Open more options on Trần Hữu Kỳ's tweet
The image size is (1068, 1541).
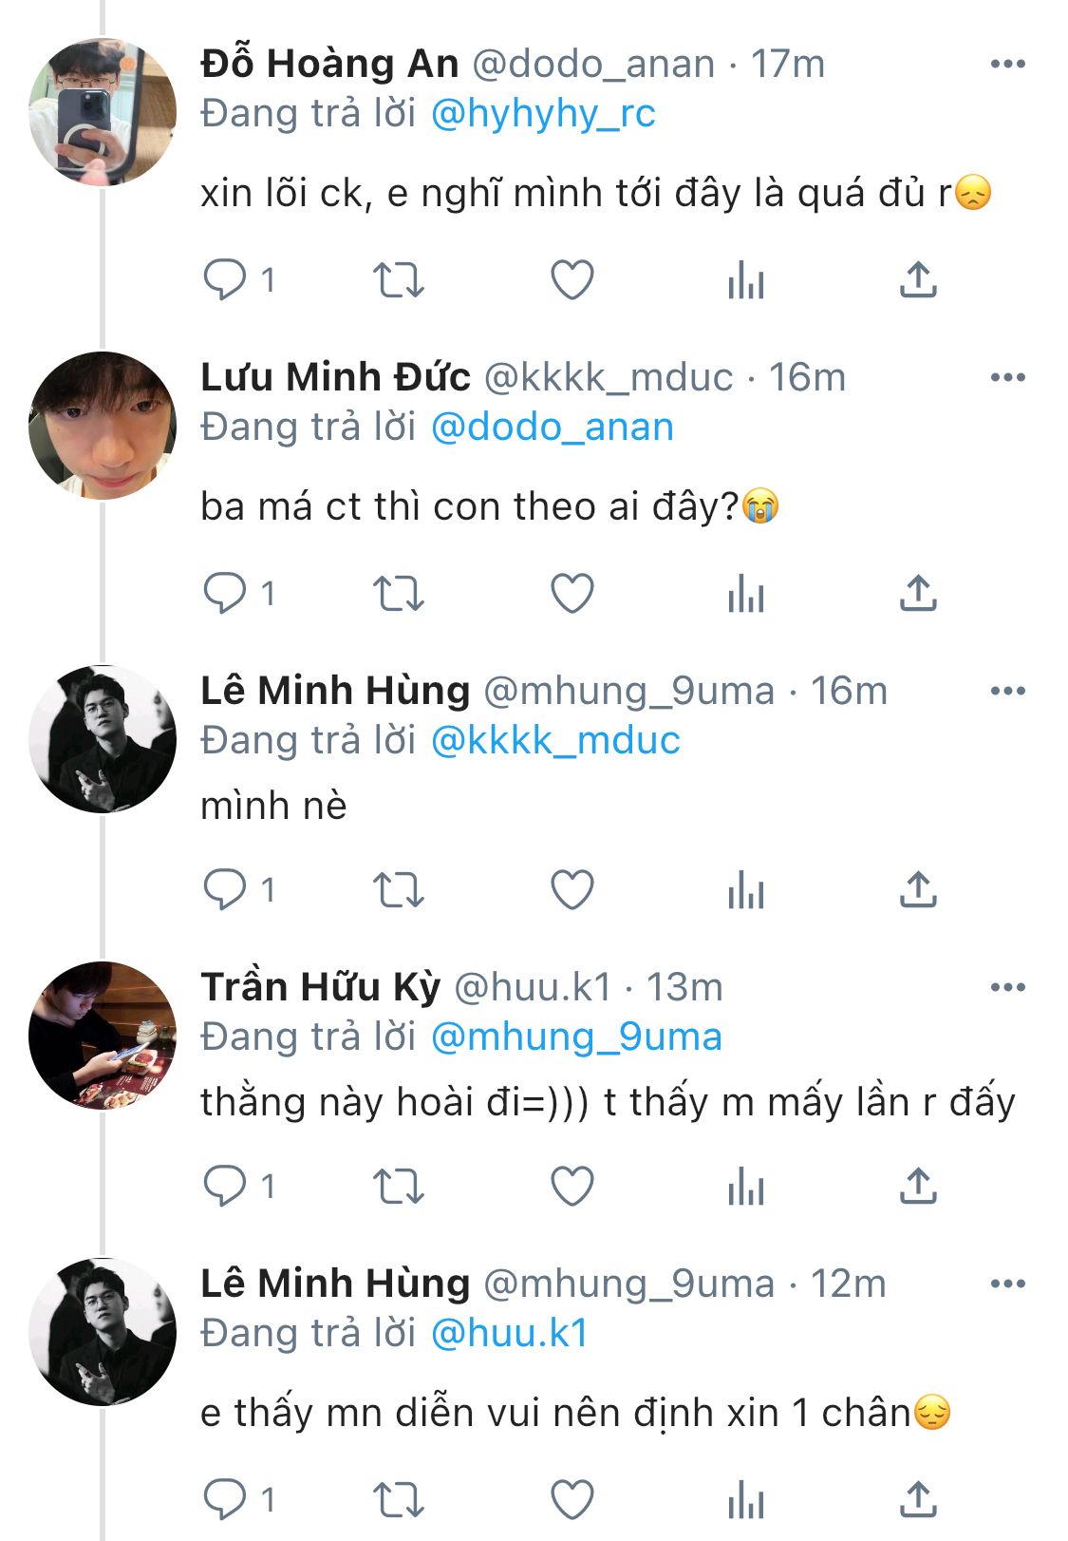pos(1007,988)
